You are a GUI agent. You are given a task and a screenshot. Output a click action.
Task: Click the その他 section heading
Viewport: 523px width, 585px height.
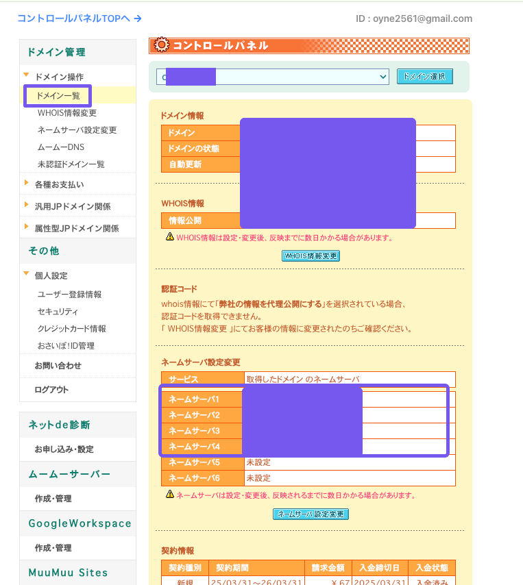tap(44, 251)
